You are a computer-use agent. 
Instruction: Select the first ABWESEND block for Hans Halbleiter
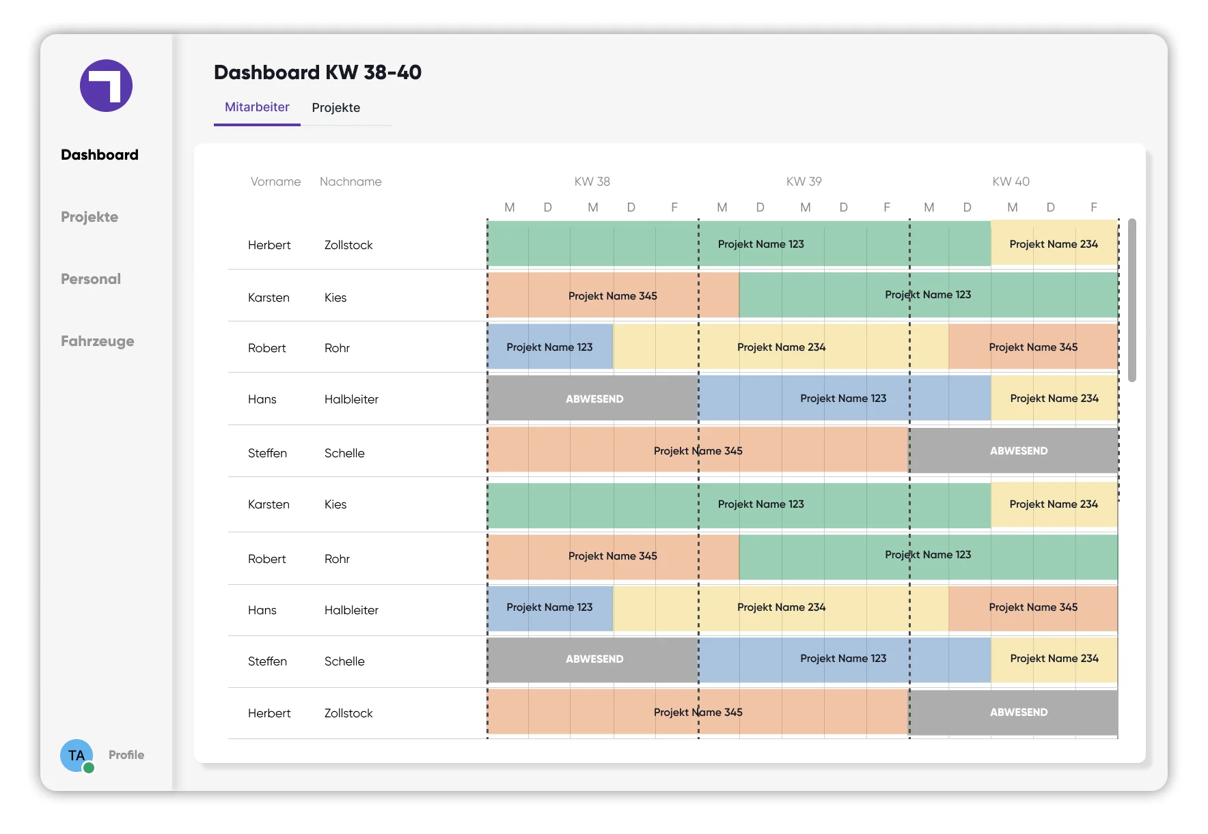point(593,399)
